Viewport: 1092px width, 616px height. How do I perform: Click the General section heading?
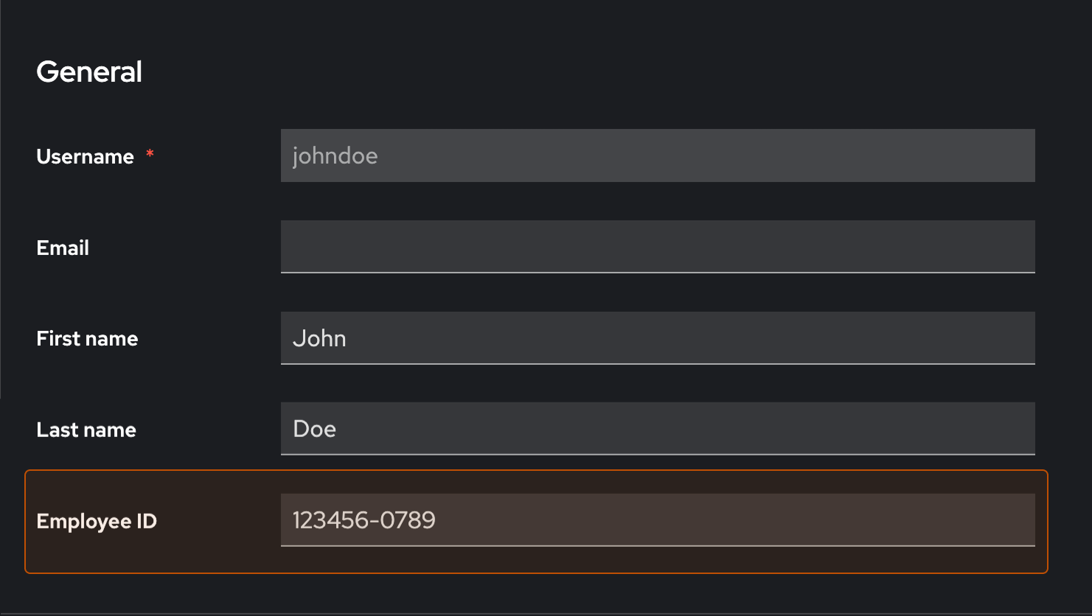pos(88,71)
